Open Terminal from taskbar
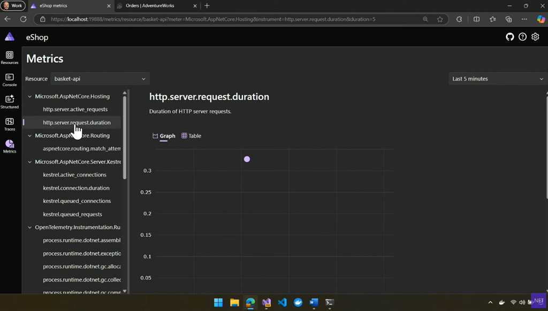The width and height of the screenshot is (548, 311). click(x=330, y=302)
